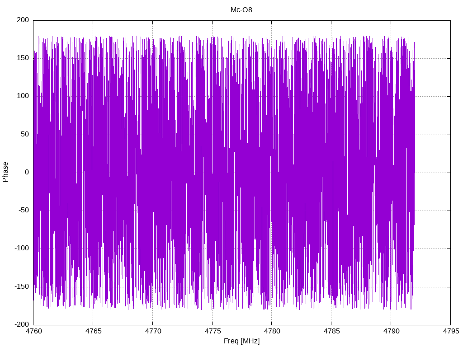Click the plot title Mc-O8

point(241,10)
